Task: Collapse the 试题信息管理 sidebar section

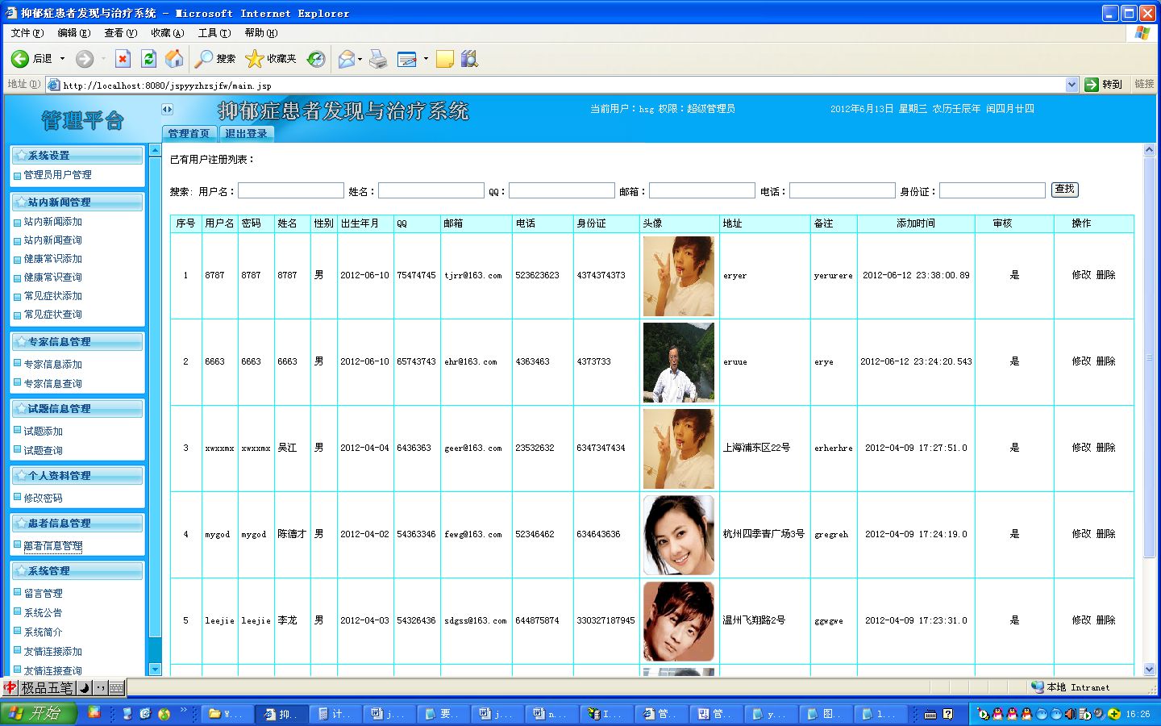Action: pos(77,408)
